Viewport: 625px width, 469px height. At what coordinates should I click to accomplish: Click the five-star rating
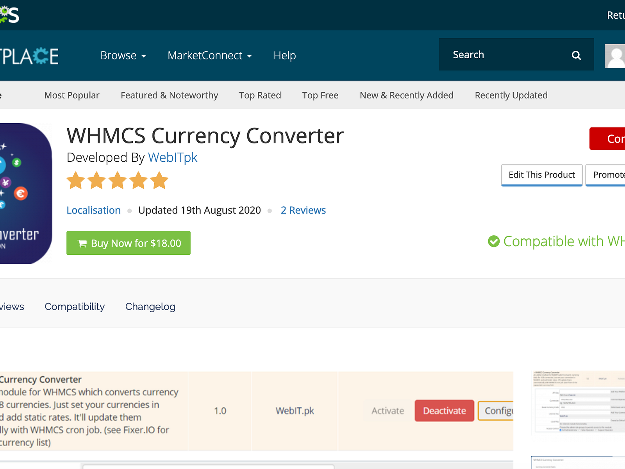(117, 180)
